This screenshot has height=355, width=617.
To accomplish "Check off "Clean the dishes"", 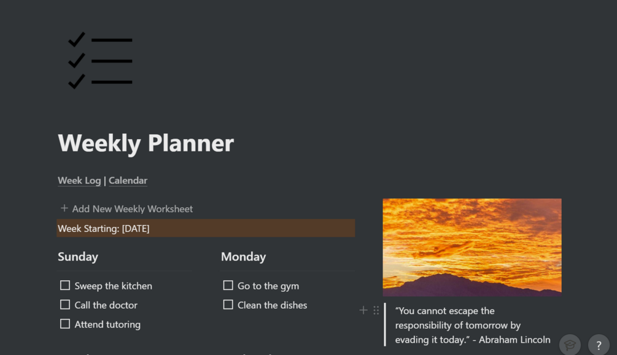I will [228, 305].
